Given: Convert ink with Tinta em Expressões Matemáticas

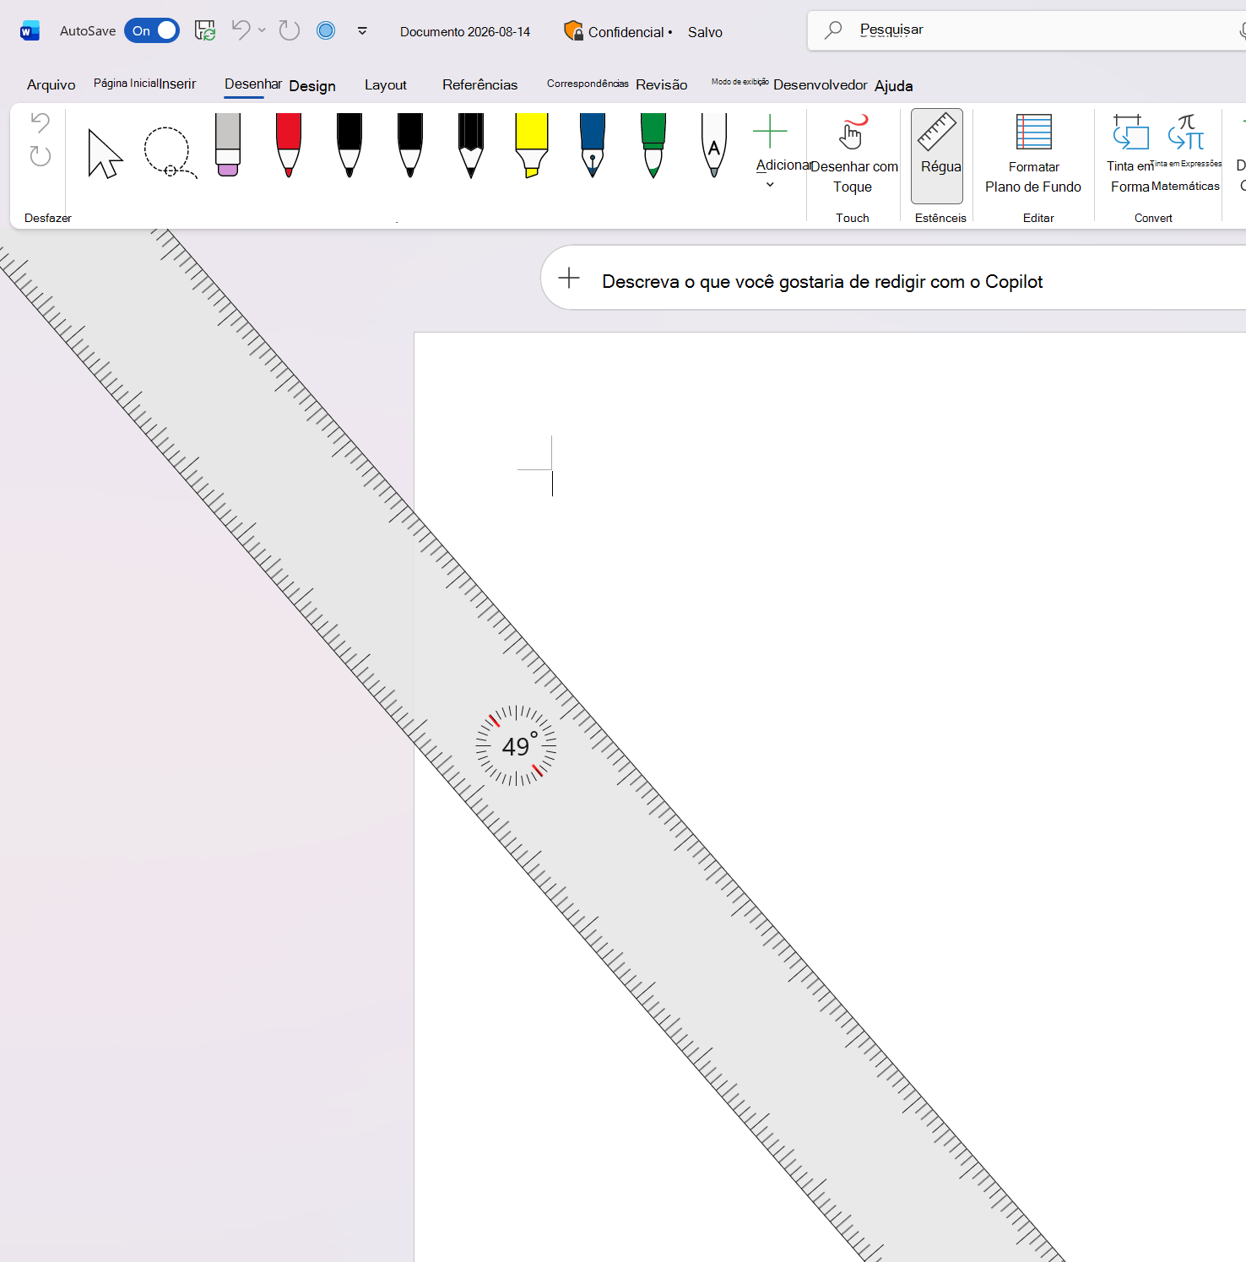Looking at the screenshot, I should (x=1186, y=153).
